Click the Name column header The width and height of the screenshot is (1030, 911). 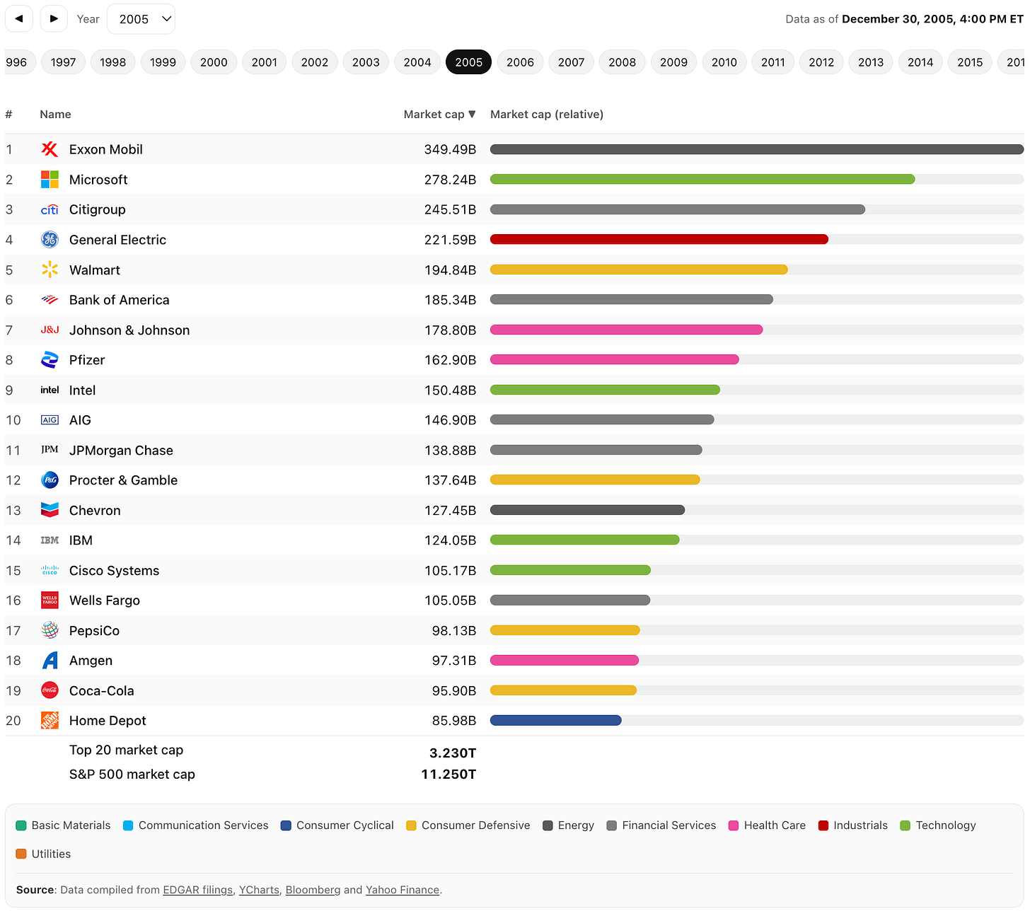pos(55,115)
